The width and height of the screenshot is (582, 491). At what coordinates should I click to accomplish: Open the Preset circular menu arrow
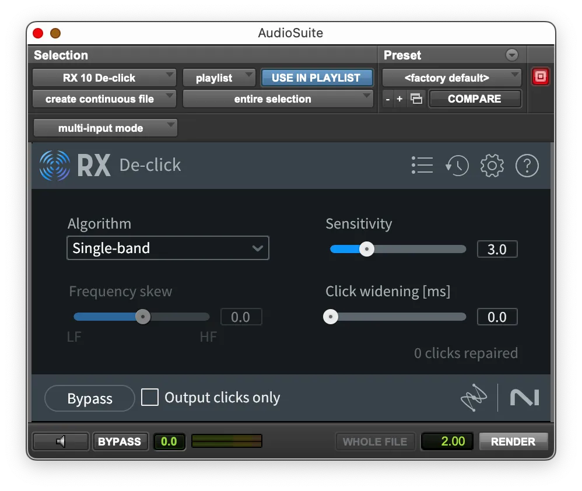[x=512, y=55]
